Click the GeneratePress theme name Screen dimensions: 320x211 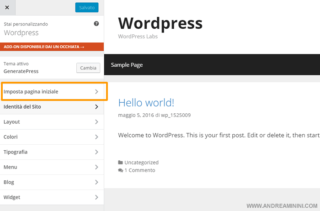coord(21,71)
